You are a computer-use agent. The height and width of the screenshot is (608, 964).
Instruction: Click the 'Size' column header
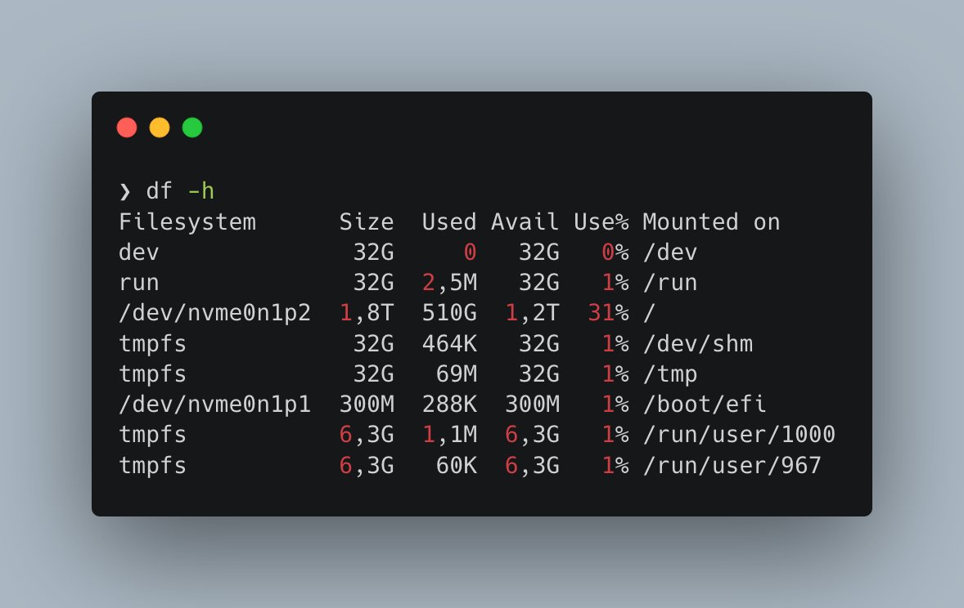coord(367,221)
